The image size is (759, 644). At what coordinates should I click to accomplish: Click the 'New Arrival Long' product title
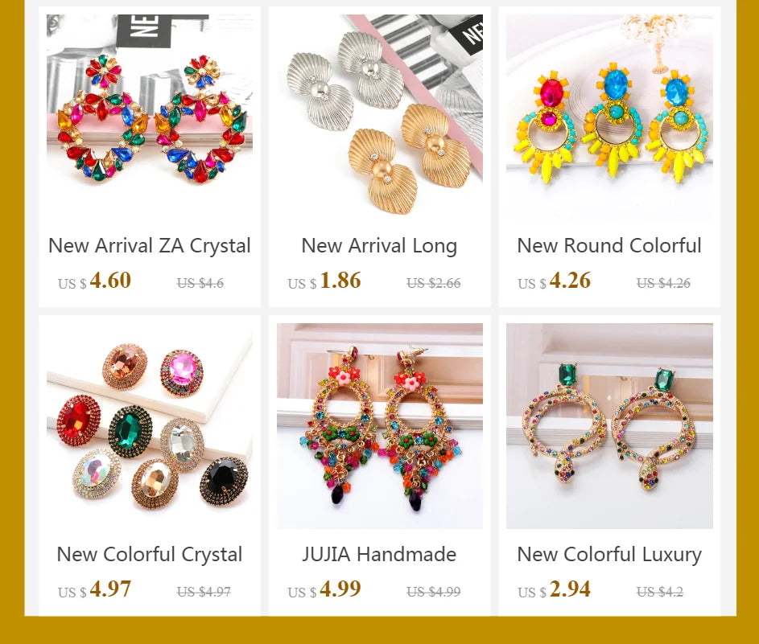(x=380, y=245)
